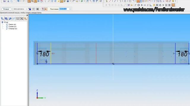The width and height of the screenshot is (190, 106).
Task: Pick the Arc drawing tool
Action: [x=120, y=1]
